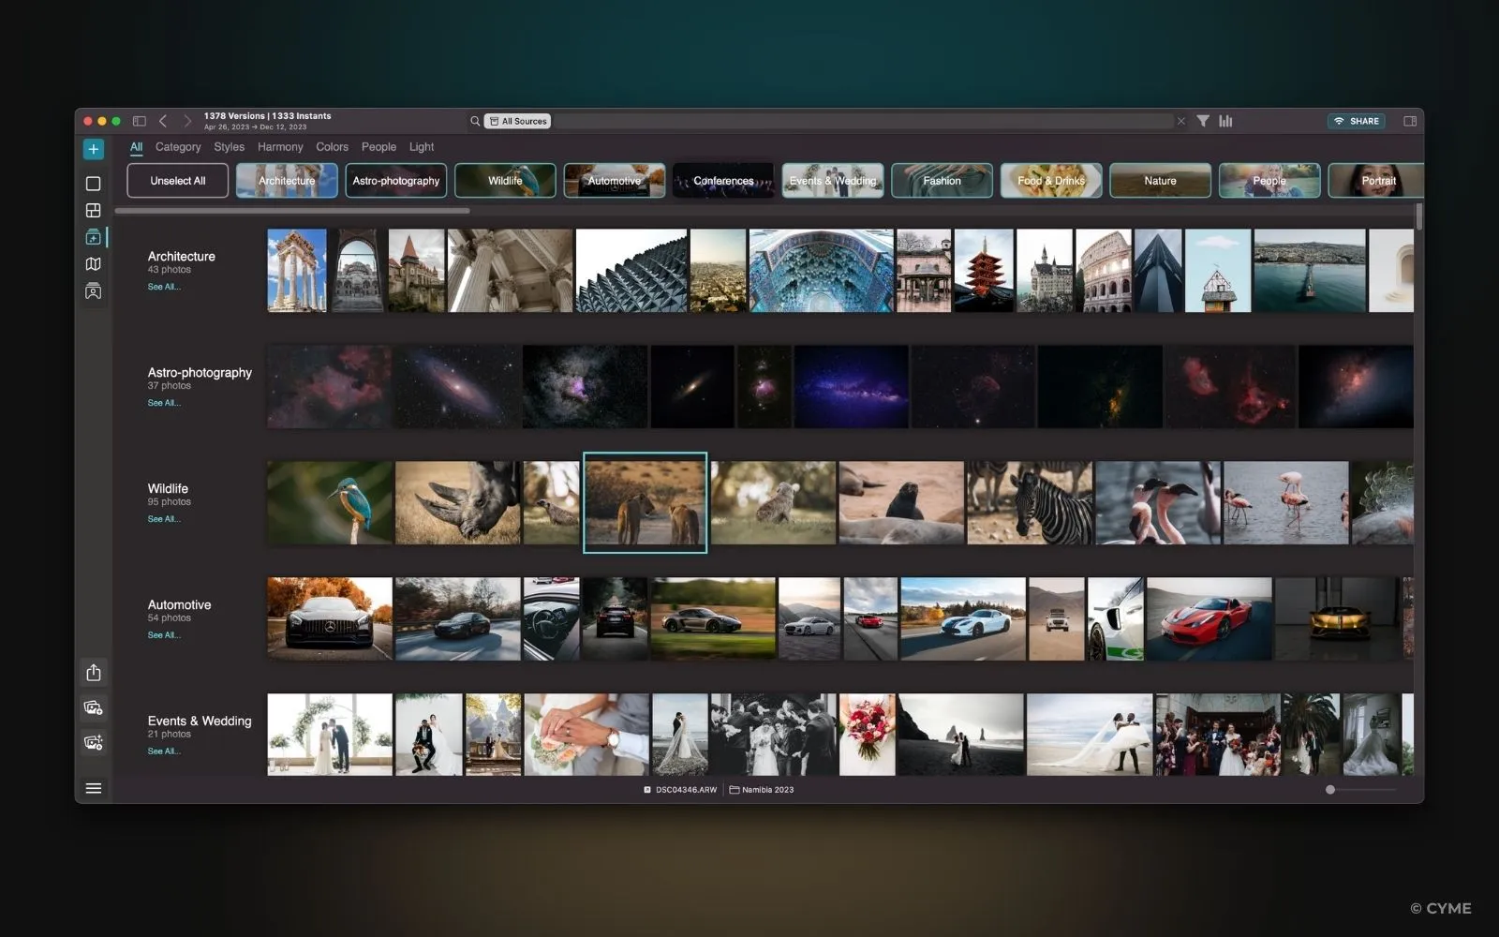Screen dimensions: 1499x937
Task: Click the horizontal scrollbar under category chips
Action: point(292,211)
